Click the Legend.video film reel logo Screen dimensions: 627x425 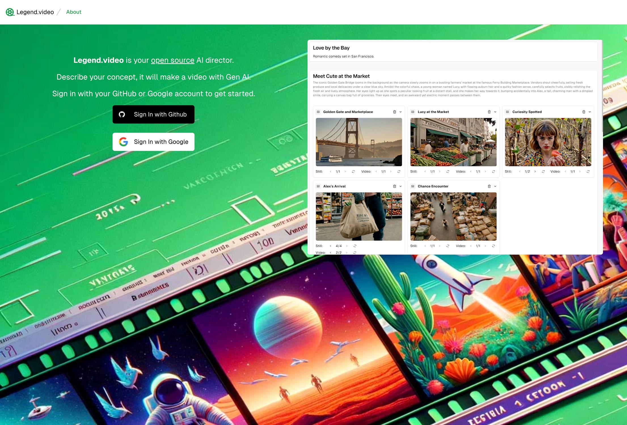[x=10, y=12]
